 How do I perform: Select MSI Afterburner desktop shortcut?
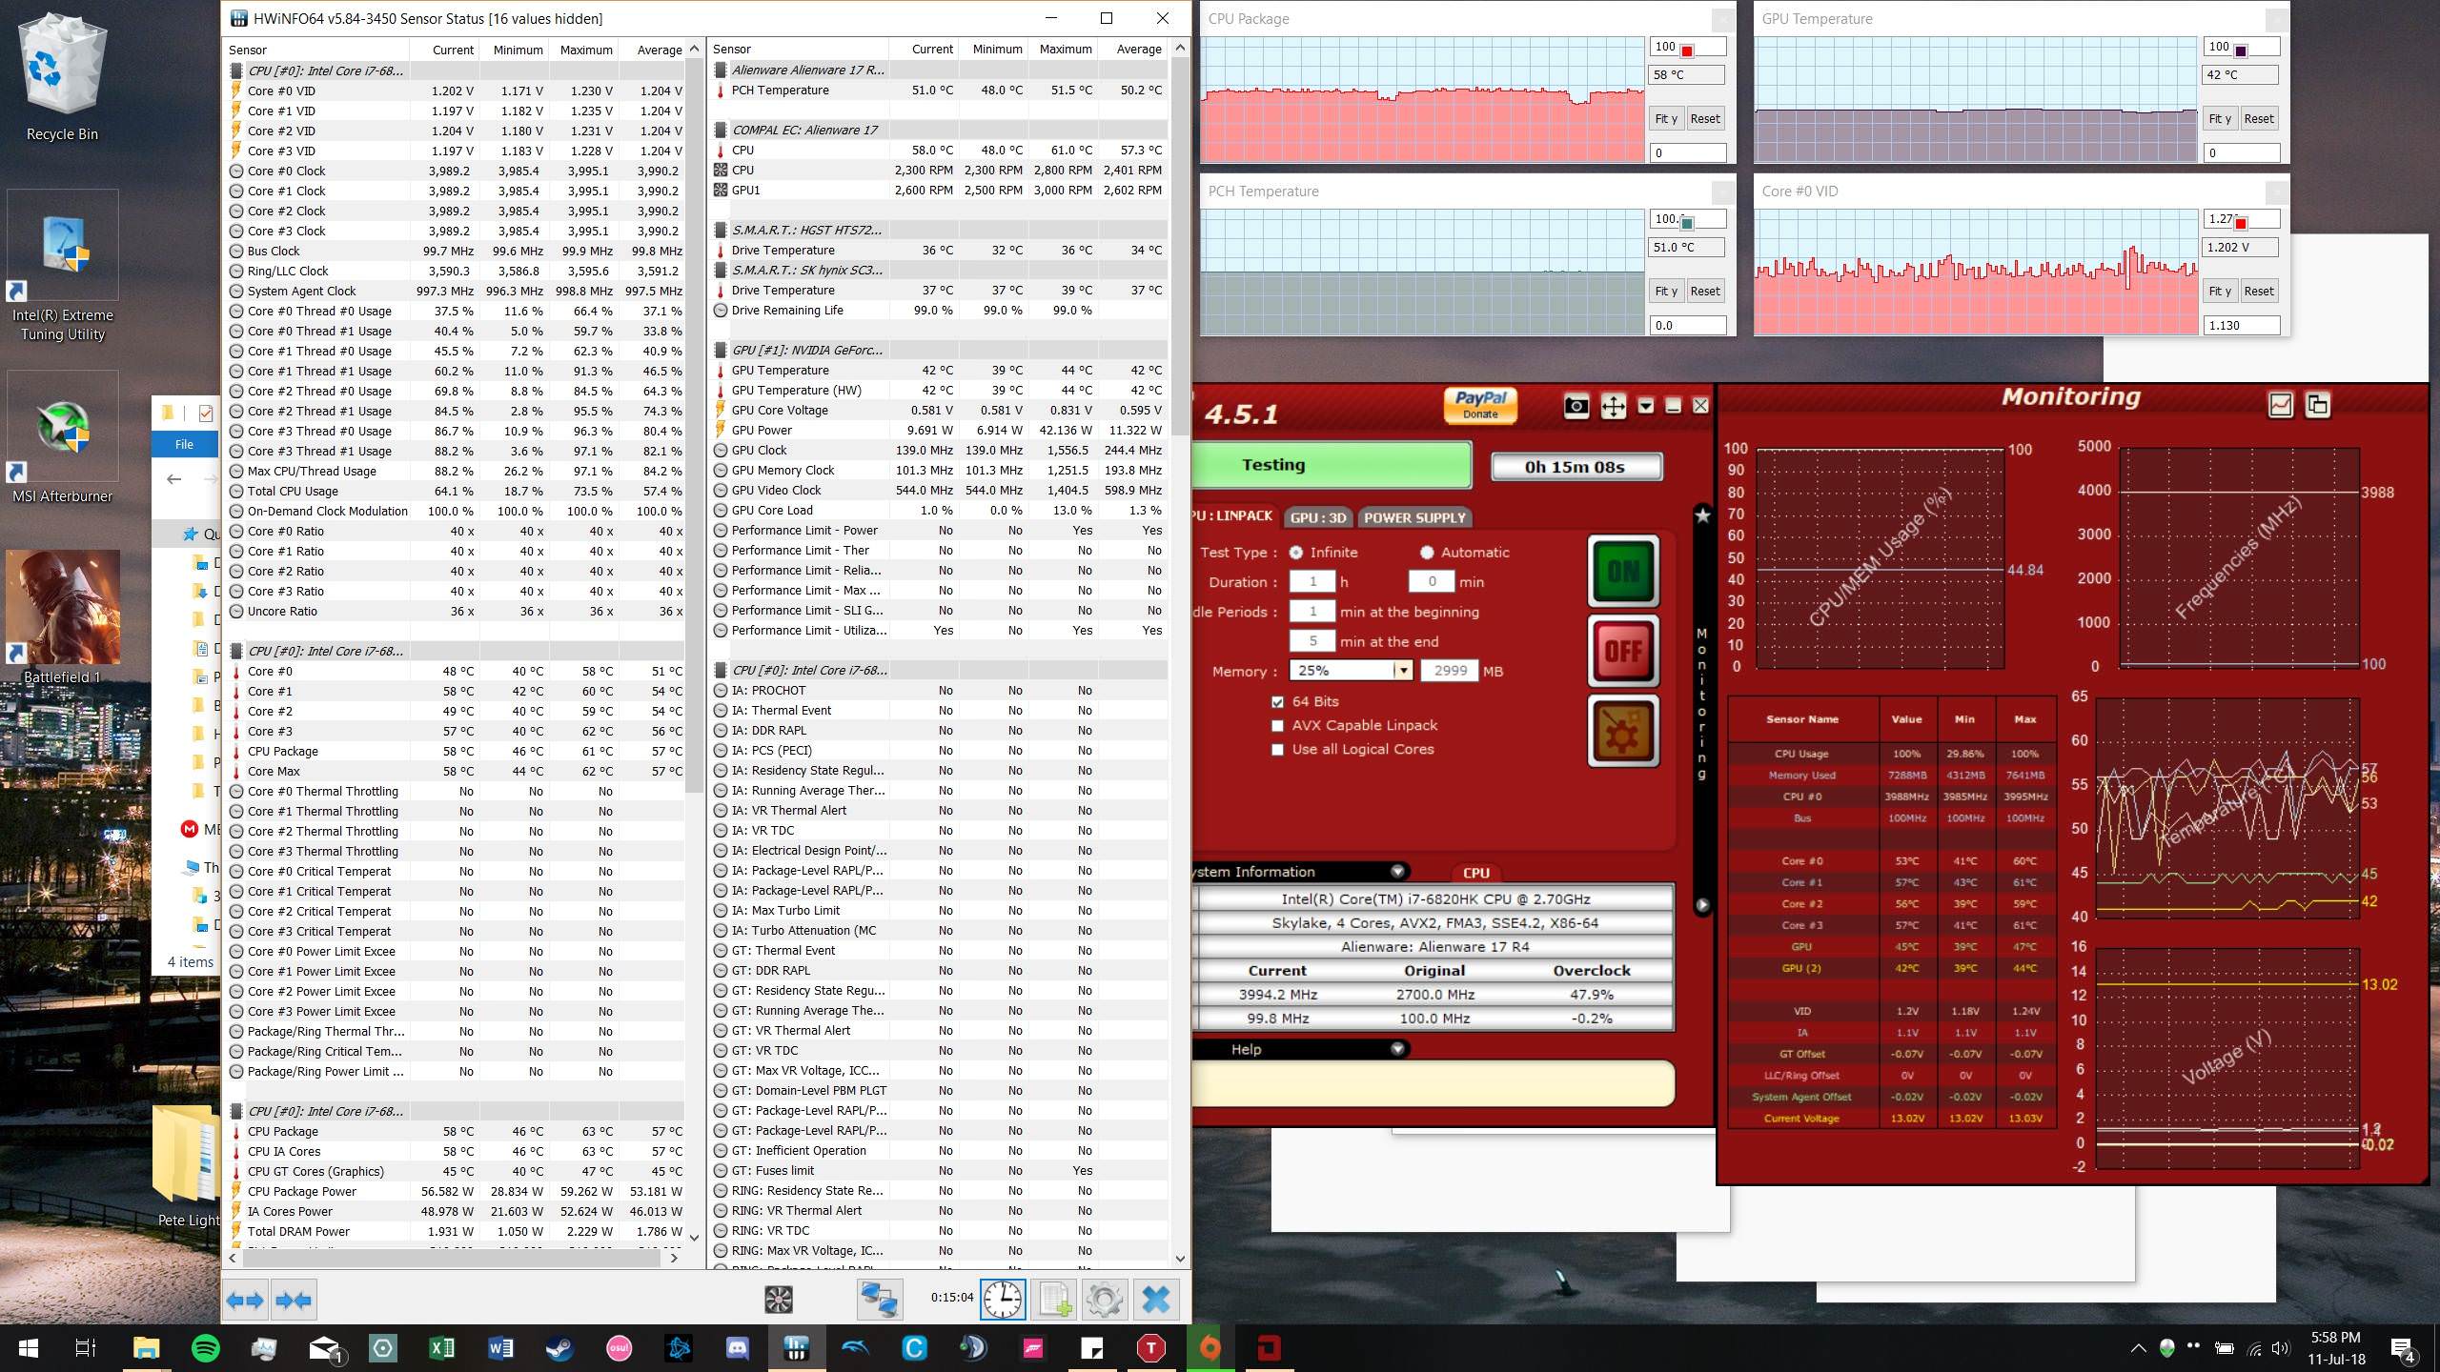(63, 440)
